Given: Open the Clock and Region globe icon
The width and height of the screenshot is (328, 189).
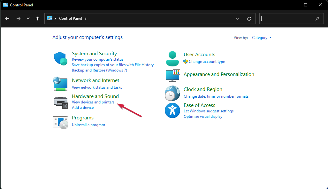Looking at the screenshot, I should point(172,93).
